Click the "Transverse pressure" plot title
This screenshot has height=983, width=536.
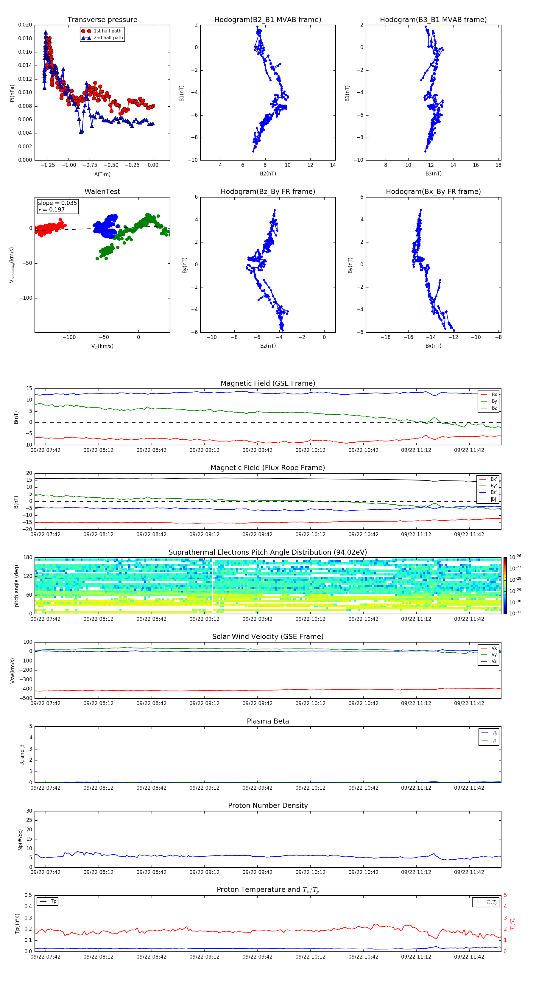[x=102, y=20]
